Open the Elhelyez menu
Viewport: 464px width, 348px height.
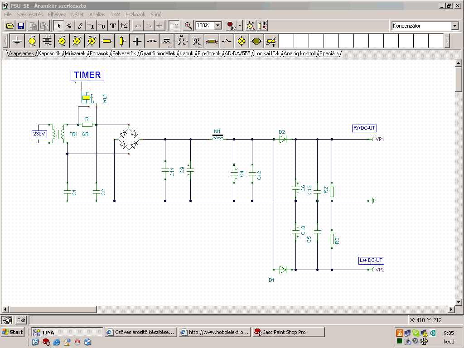pyautogui.click(x=57, y=14)
